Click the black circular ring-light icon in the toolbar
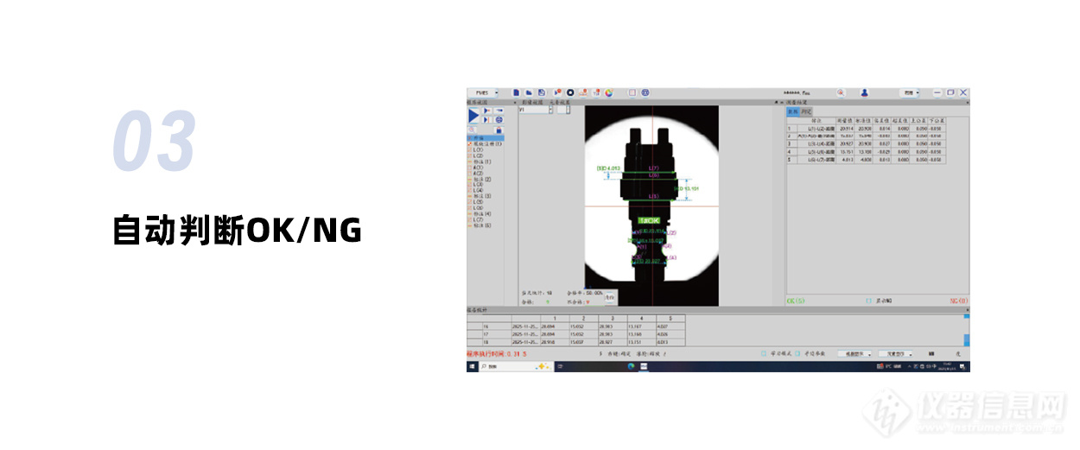 tap(570, 92)
